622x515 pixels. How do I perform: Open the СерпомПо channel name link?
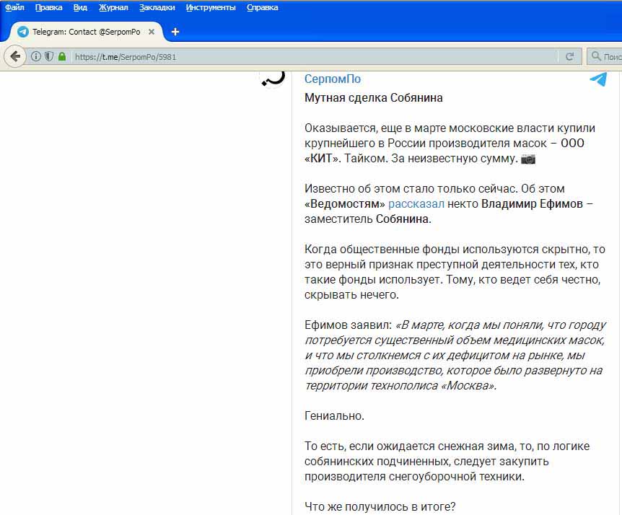(x=333, y=79)
